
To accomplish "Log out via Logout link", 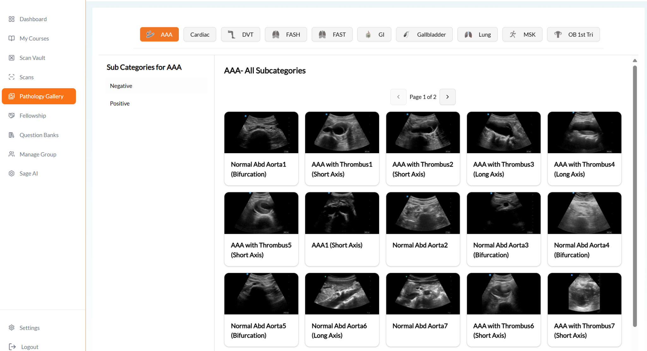I will pyautogui.click(x=30, y=347).
